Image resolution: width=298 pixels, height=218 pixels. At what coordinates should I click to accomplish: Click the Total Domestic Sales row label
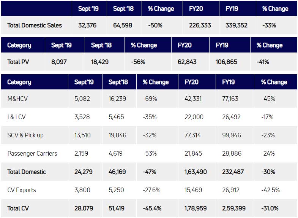point(34,25)
